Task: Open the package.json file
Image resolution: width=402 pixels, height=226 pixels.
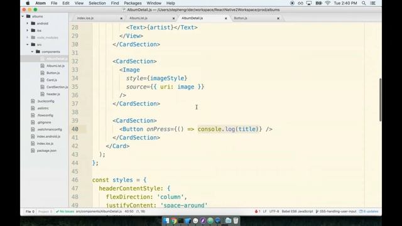Action: (46, 151)
